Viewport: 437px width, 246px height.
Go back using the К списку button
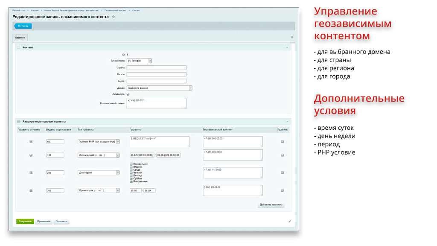(23, 26)
